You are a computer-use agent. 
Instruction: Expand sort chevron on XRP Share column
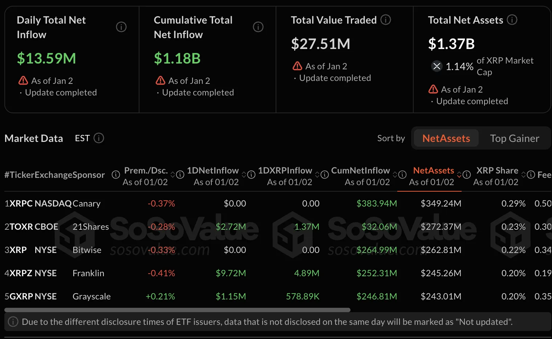(x=524, y=175)
